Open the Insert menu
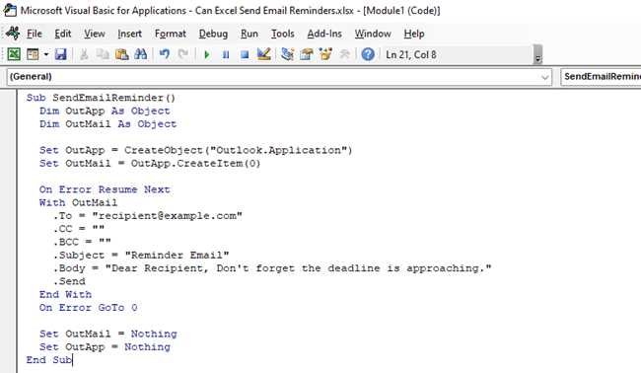Viewport: 641px width, 373px height. coord(129,34)
